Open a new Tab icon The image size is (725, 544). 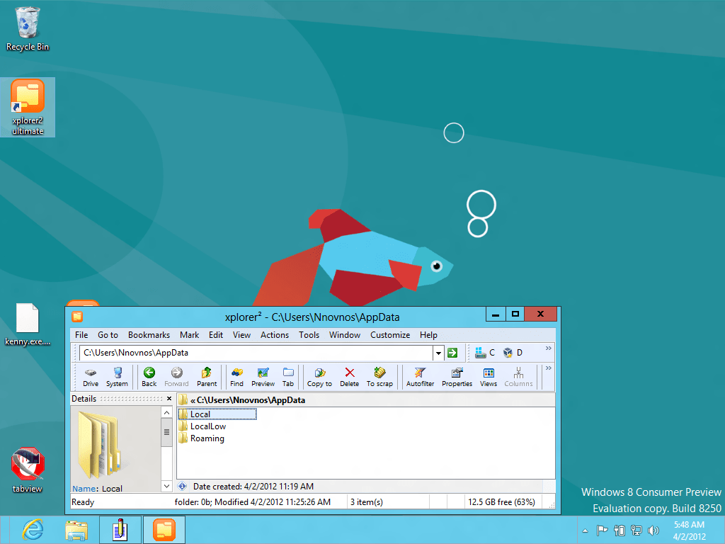coord(288,377)
